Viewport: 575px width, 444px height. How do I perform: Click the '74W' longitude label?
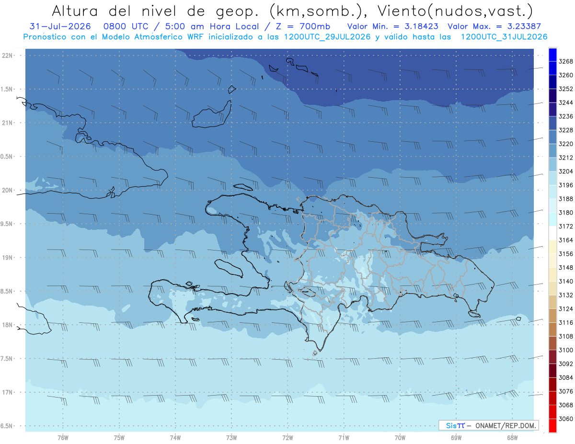tap(175, 438)
